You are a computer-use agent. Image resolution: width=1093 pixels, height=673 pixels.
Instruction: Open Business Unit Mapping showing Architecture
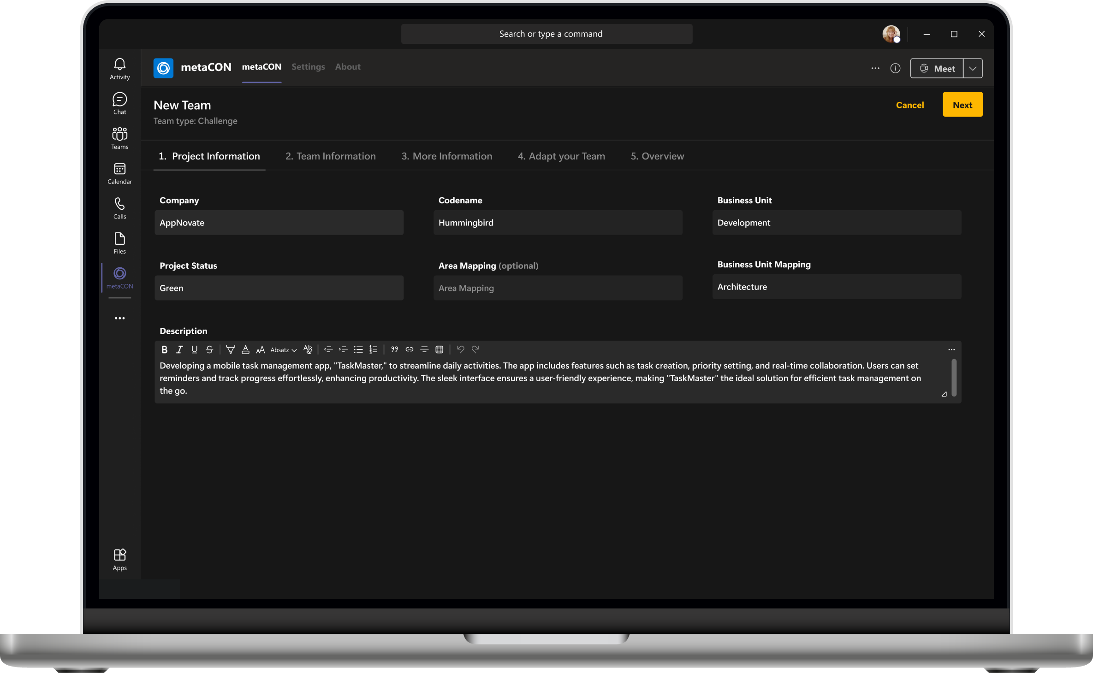click(x=837, y=287)
